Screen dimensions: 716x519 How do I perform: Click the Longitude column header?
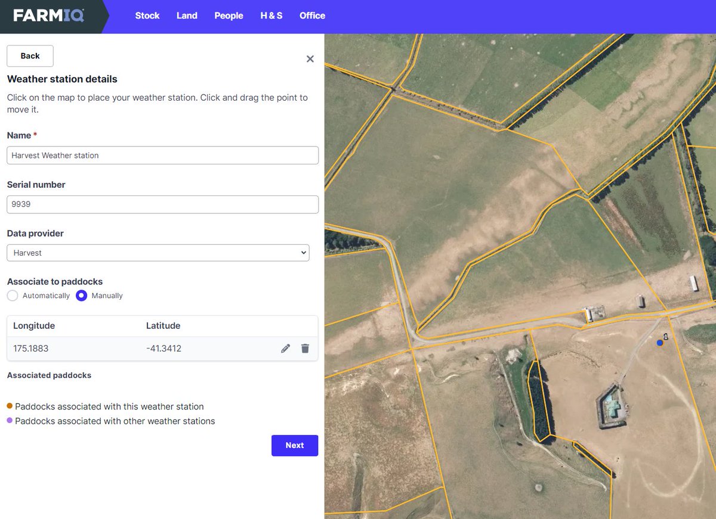tap(33, 326)
